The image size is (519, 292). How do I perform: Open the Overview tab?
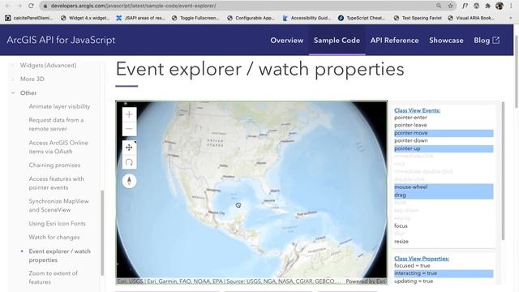[286, 41]
